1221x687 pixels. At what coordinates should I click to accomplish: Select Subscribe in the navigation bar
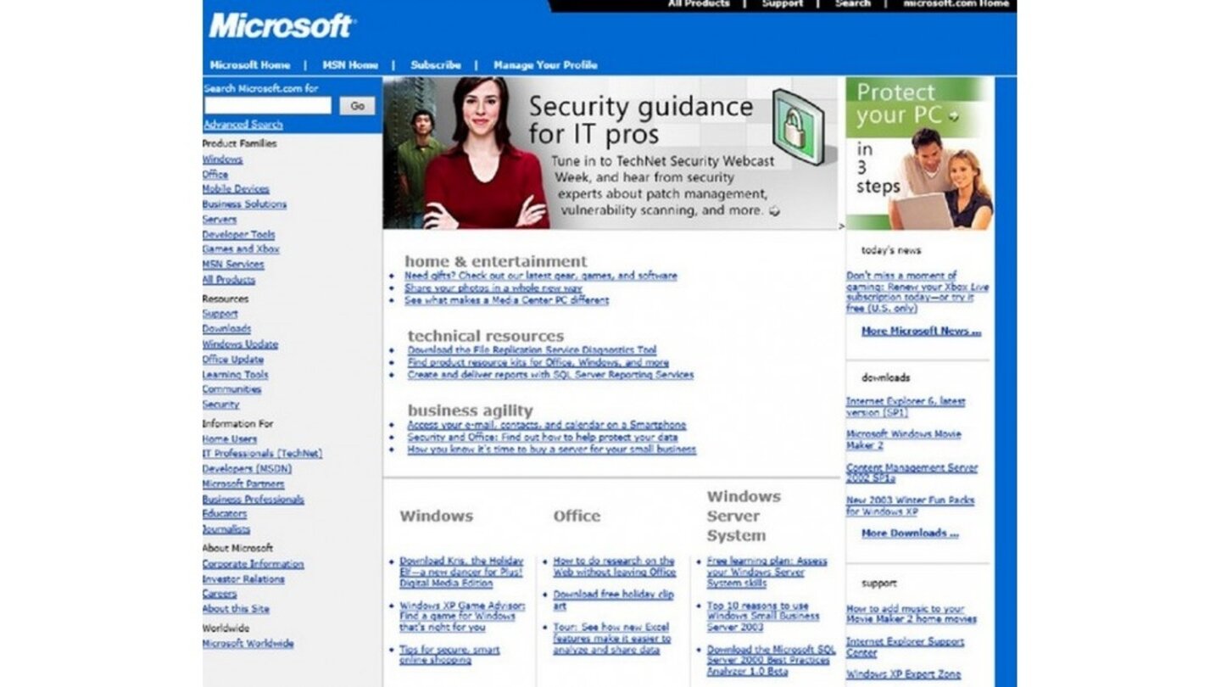pyautogui.click(x=436, y=65)
